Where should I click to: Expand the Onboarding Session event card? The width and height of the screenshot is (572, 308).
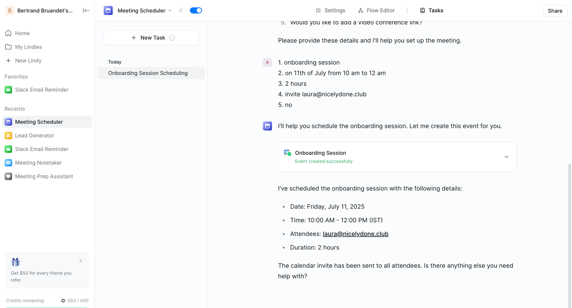pos(506,157)
